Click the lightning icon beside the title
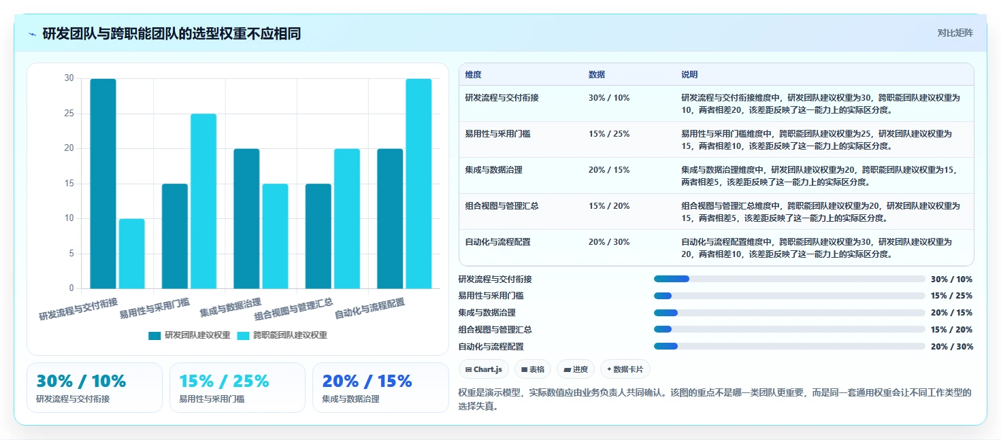The width and height of the screenshot is (1001, 440). [33, 34]
